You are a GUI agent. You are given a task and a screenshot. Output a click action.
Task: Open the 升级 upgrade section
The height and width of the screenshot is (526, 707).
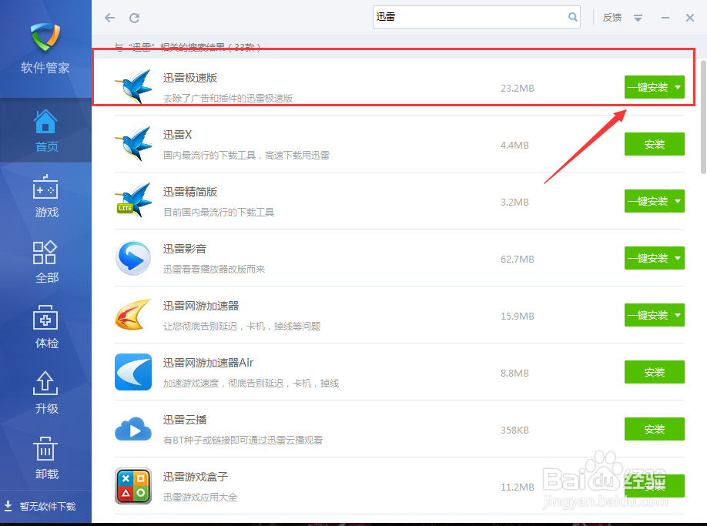coord(45,392)
